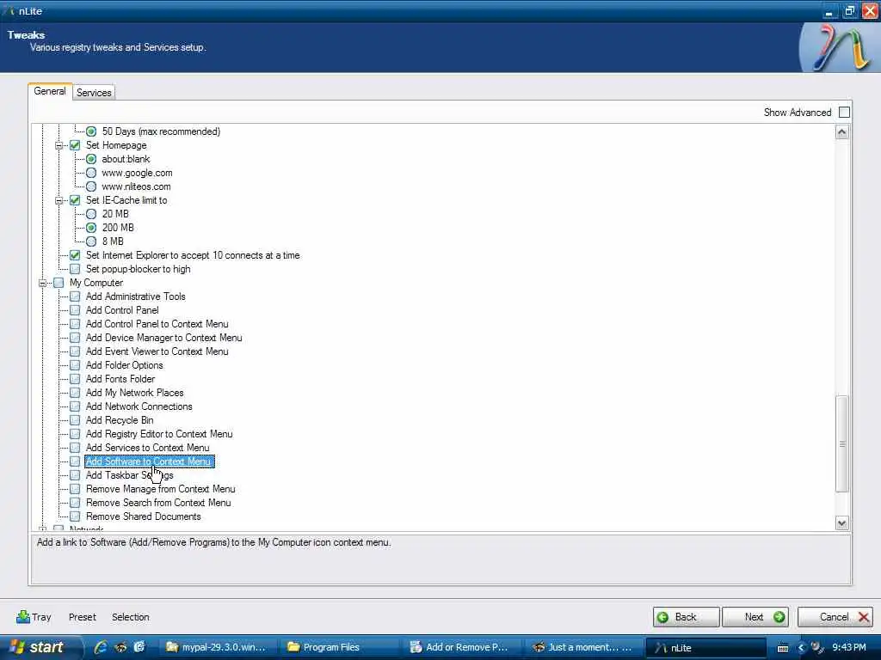The width and height of the screenshot is (881, 660).
Task: Select the 8 MB cache option
Action: [91, 241]
